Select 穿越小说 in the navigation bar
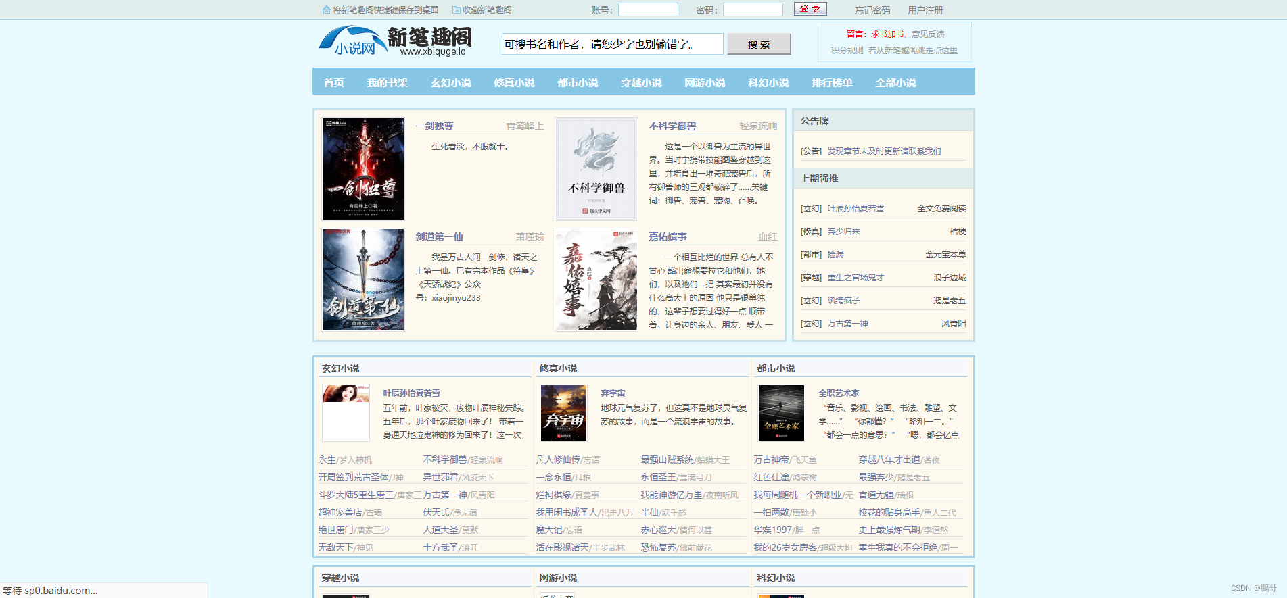The height and width of the screenshot is (598, 1287). pos(641,82)
